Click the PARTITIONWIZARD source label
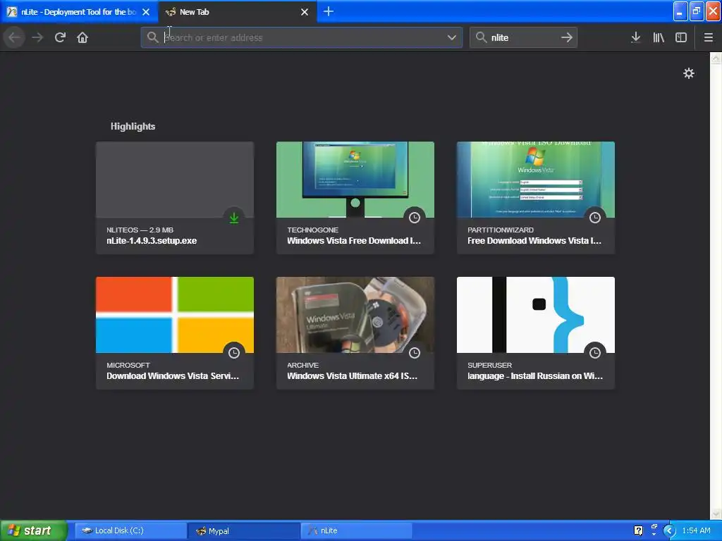Image resolution: width=722 pixels, height=541 pixels. [501, 230]
